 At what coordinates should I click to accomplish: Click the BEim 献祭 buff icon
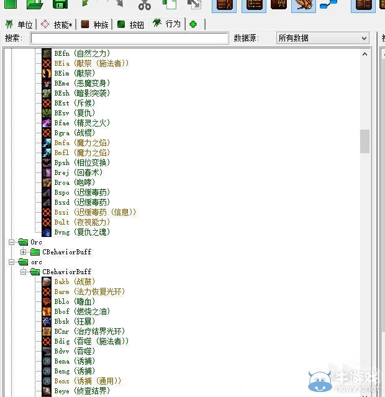click(x=47, y=73)
